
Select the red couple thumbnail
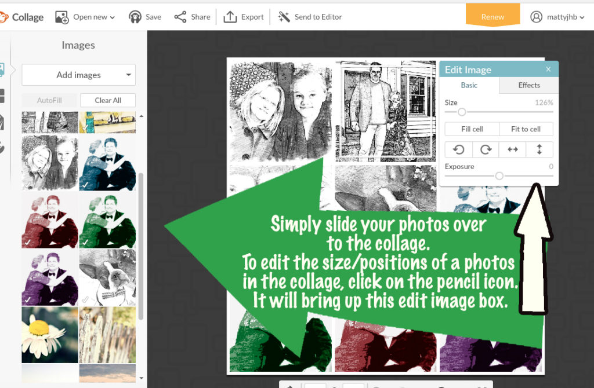(x=50, y=221)
